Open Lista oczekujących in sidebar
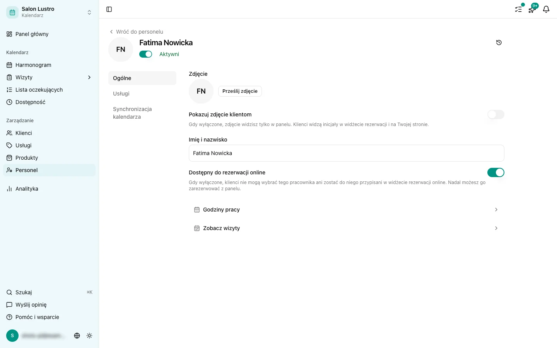Viewport: 557px width, 348px height. [50, 90]
